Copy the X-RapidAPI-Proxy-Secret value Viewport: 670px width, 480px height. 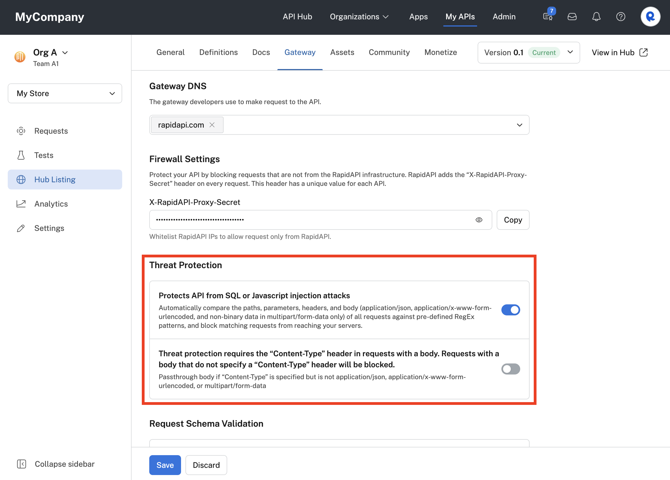coord(513,220)
